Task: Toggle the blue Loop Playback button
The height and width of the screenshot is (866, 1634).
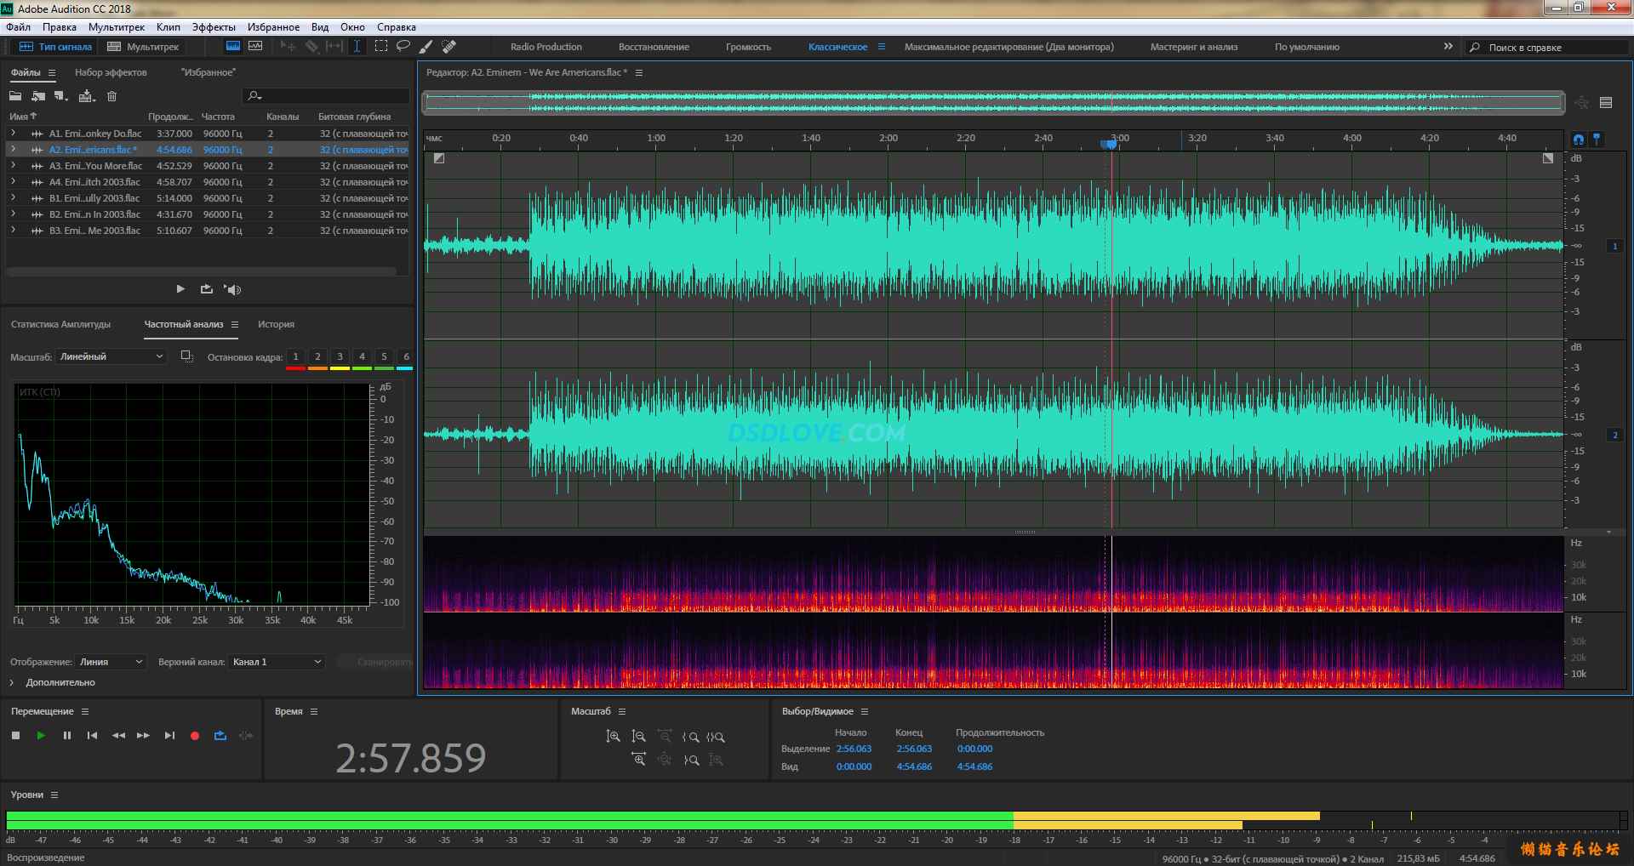Action: [220, 736]
